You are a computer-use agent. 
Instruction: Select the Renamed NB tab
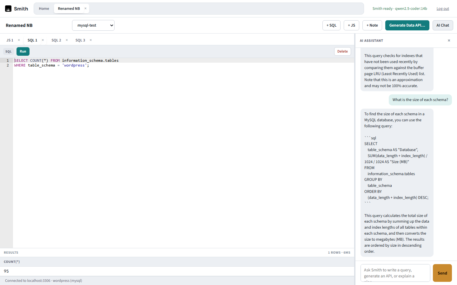point(69,9)
